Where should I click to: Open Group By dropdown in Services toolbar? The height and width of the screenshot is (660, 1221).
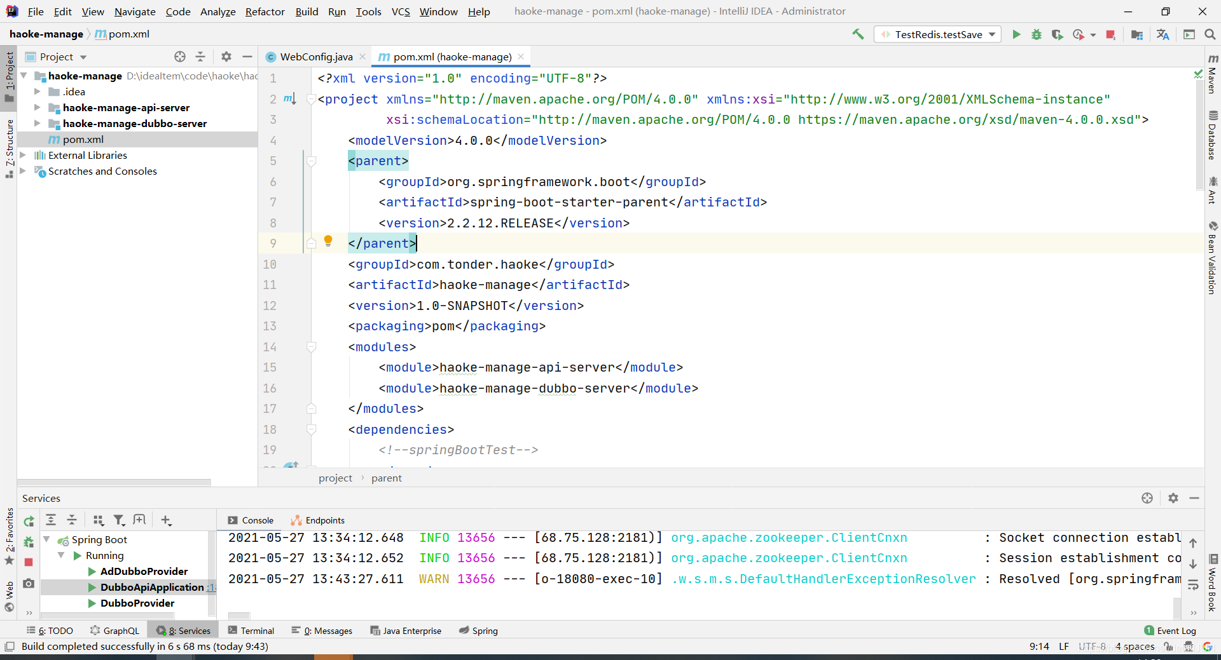98,520
